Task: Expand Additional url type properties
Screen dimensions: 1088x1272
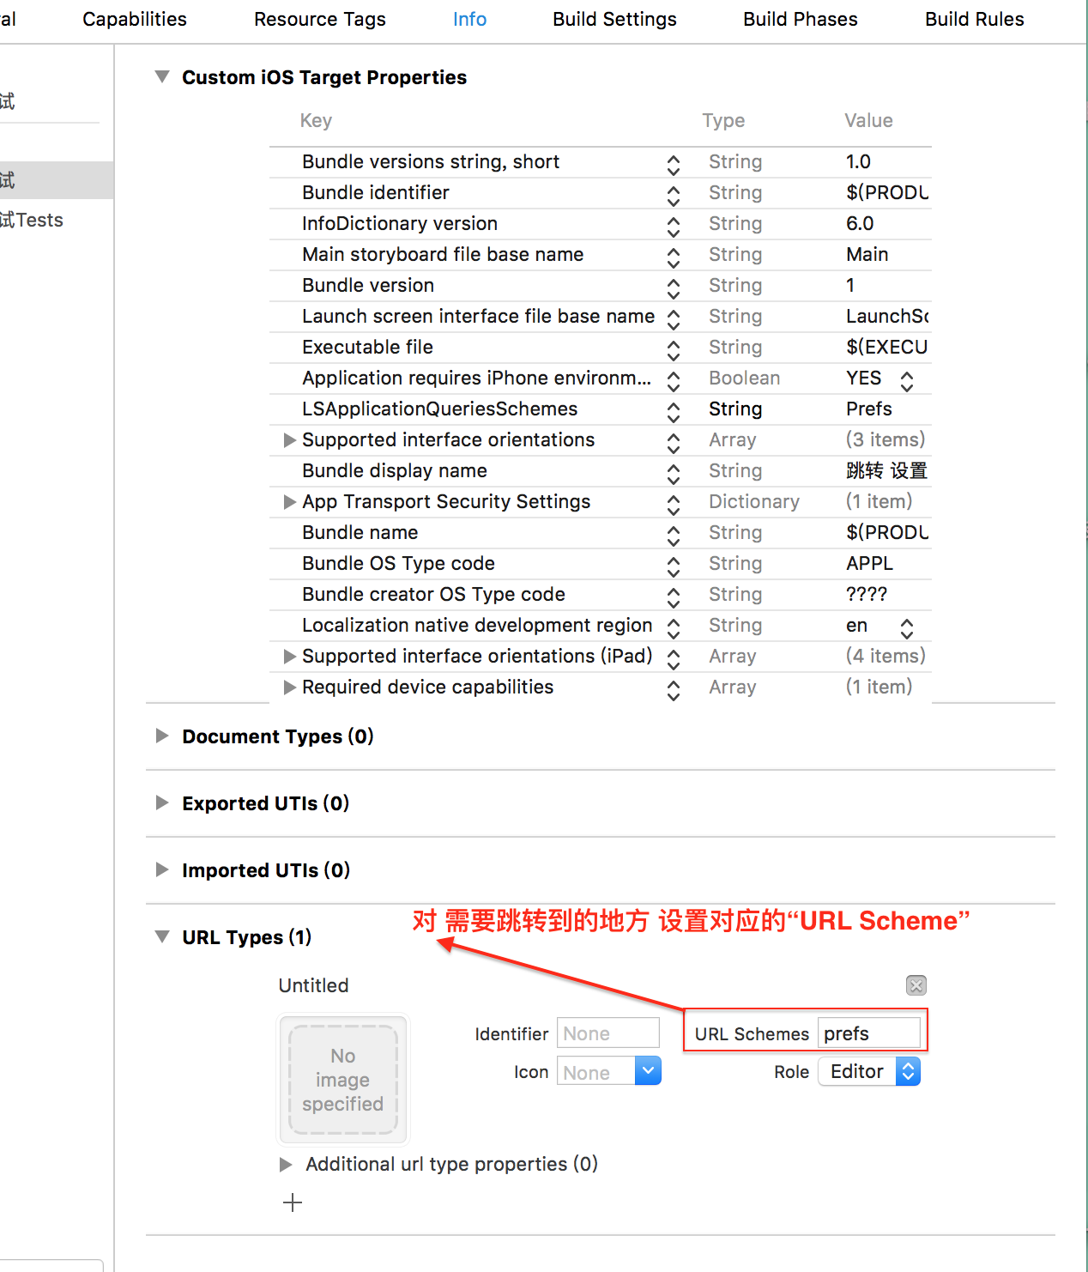Action: pos(286,1165)
